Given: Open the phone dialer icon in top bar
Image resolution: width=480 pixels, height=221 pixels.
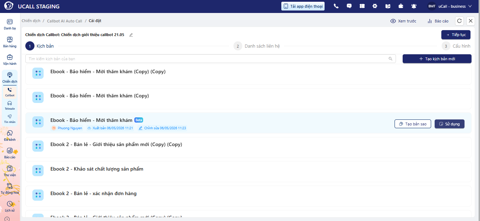Looking at the screenshot, I should click(x=336, y=6).
